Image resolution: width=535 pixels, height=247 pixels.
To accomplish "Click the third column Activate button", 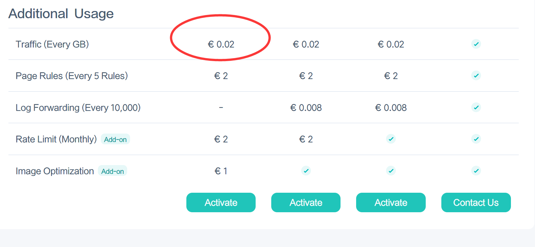I will pos(391,202).
